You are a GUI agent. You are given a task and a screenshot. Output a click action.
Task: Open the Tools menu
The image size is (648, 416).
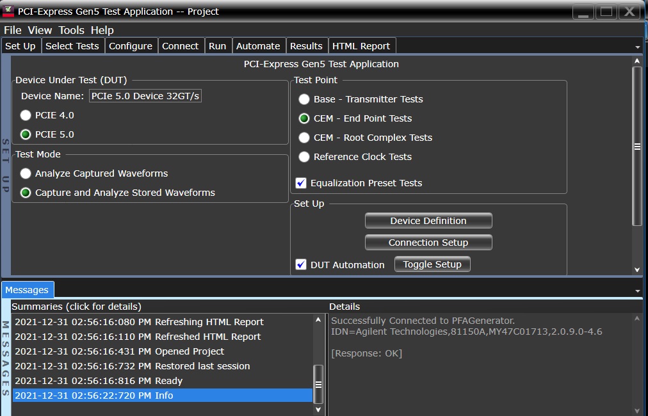pyautogui.click(x=71, y=30)
